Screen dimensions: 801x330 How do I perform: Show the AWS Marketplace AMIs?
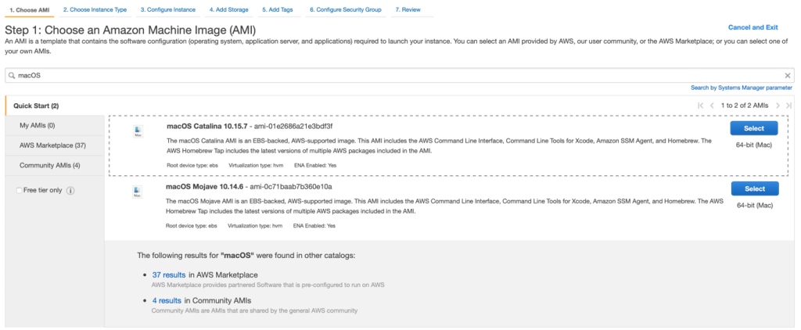[x=52, y=145]
